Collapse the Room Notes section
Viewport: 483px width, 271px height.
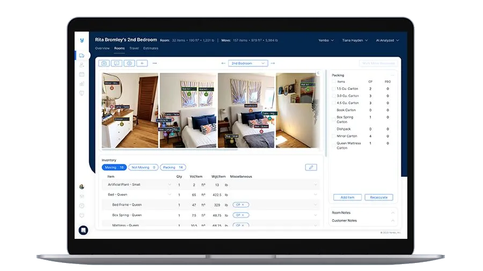pos(393,213)
